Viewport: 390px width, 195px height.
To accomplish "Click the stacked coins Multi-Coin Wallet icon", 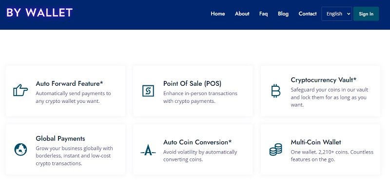I will (275, 150).
